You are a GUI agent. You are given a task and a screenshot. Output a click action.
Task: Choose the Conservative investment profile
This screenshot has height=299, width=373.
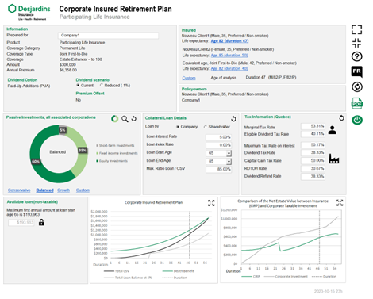[x=19, y=190]
